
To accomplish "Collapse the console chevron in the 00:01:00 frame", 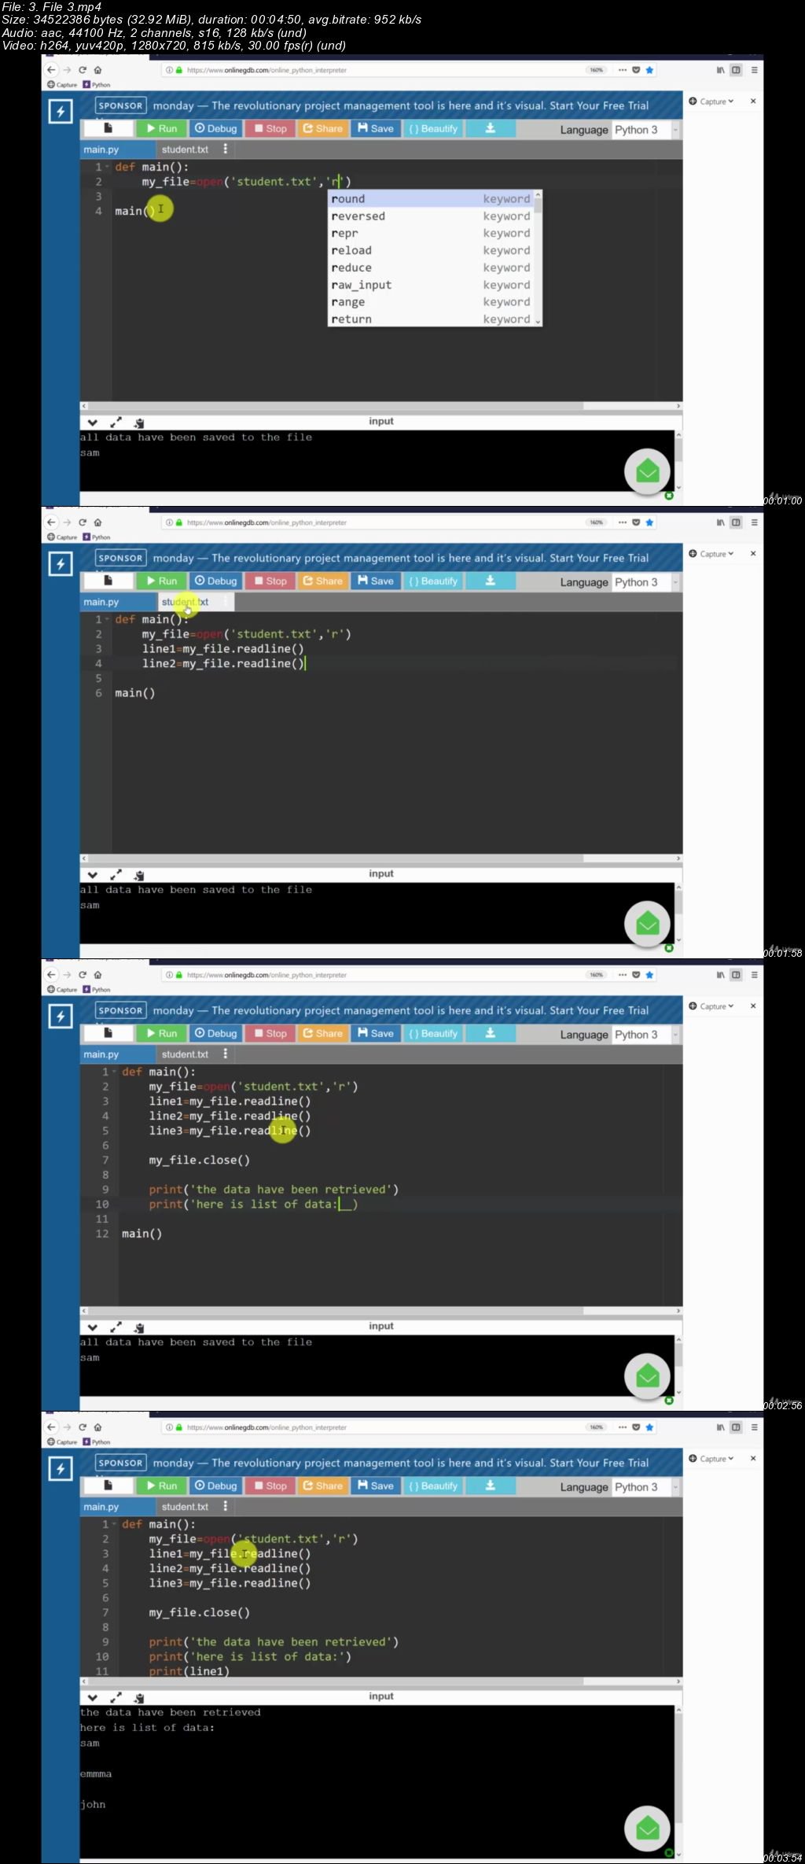I will click(93, 423).
